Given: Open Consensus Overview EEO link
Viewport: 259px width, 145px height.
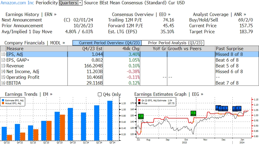Looking at the screenshot, I should (x=141, y=14).
